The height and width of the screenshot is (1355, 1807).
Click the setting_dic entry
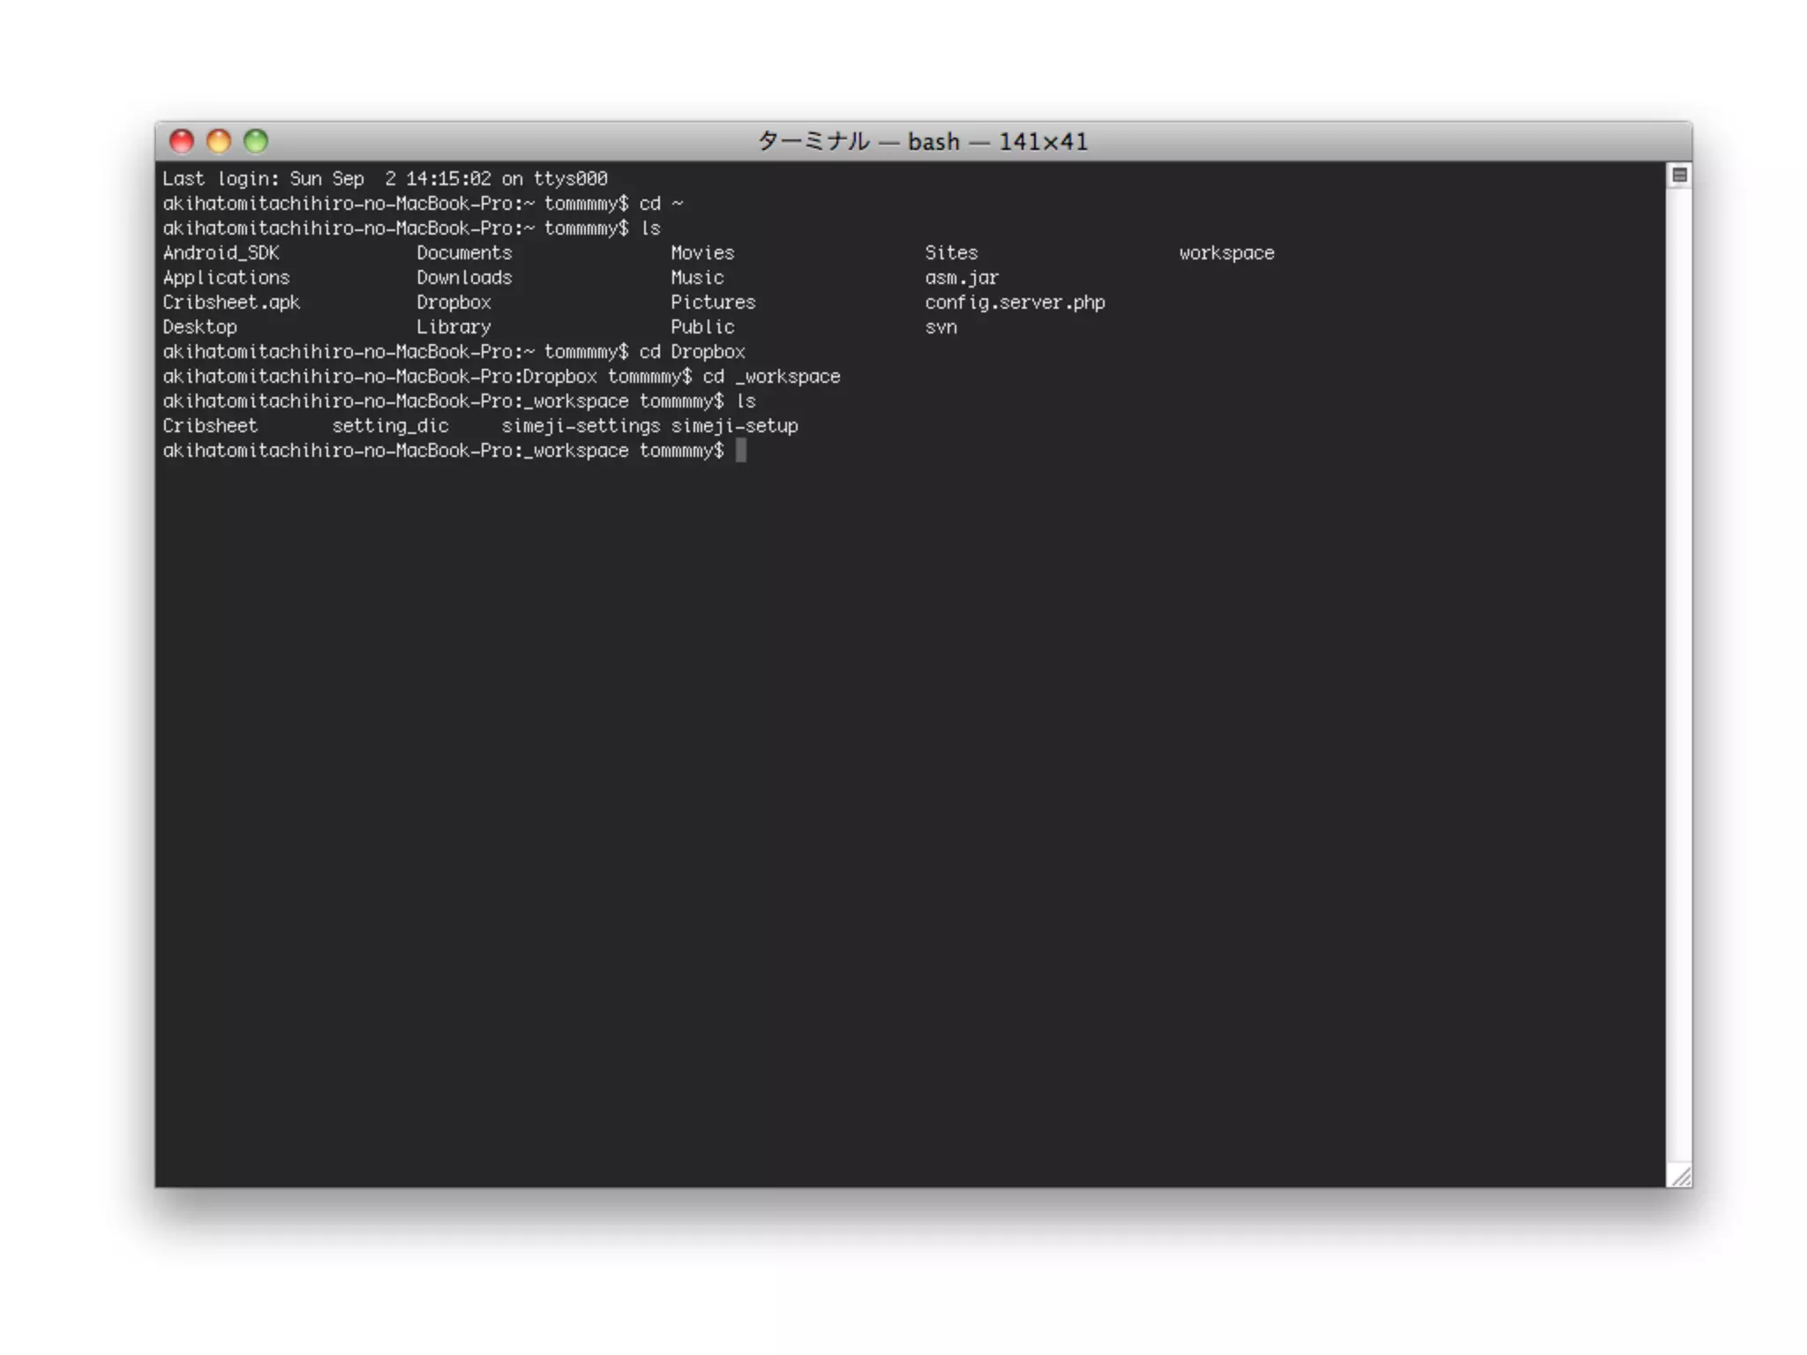pos(390,426)
